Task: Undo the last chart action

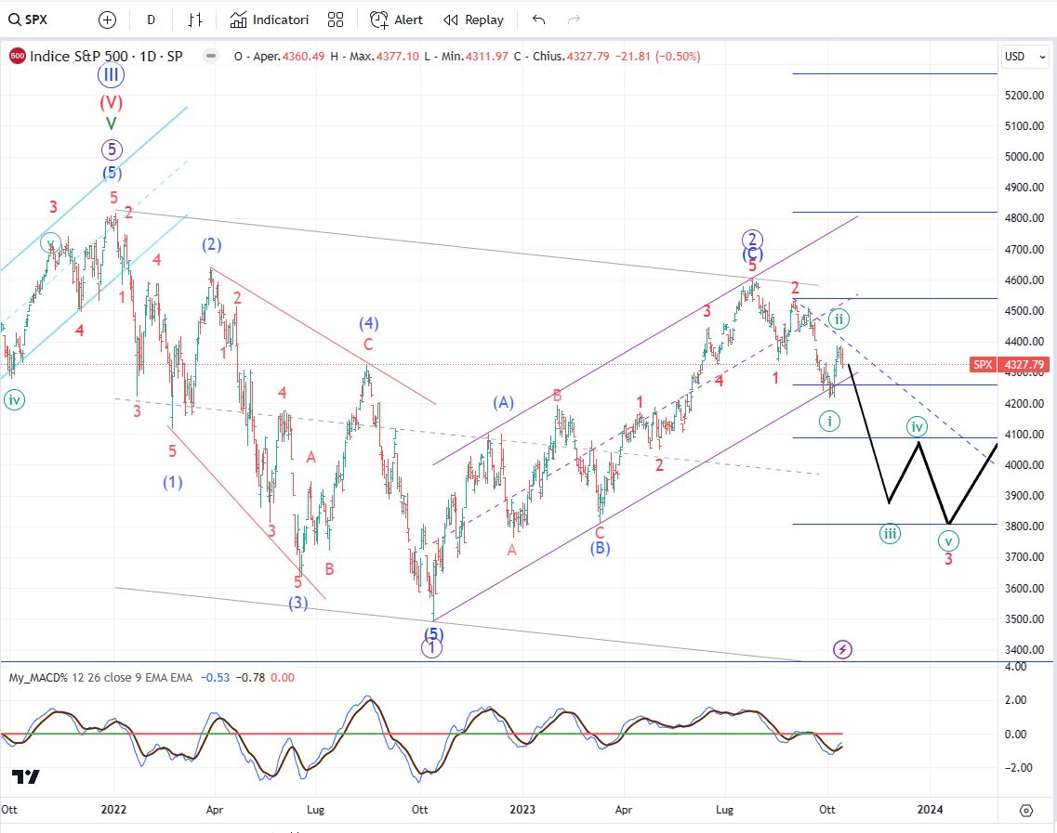Action: [x=538, y=20]
